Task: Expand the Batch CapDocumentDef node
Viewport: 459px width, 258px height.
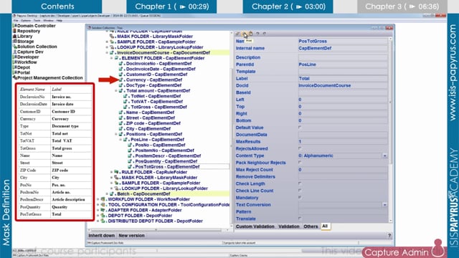Action: (x=107, y=194)
